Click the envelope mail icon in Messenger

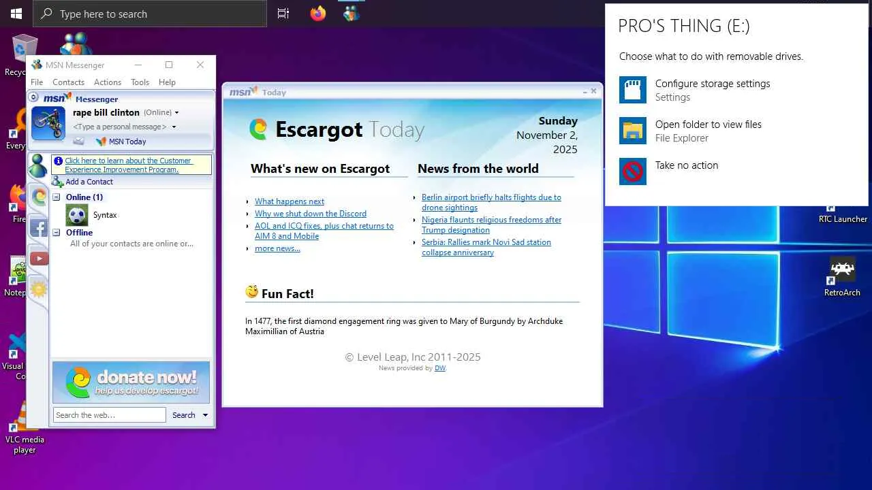coord(79,142)
